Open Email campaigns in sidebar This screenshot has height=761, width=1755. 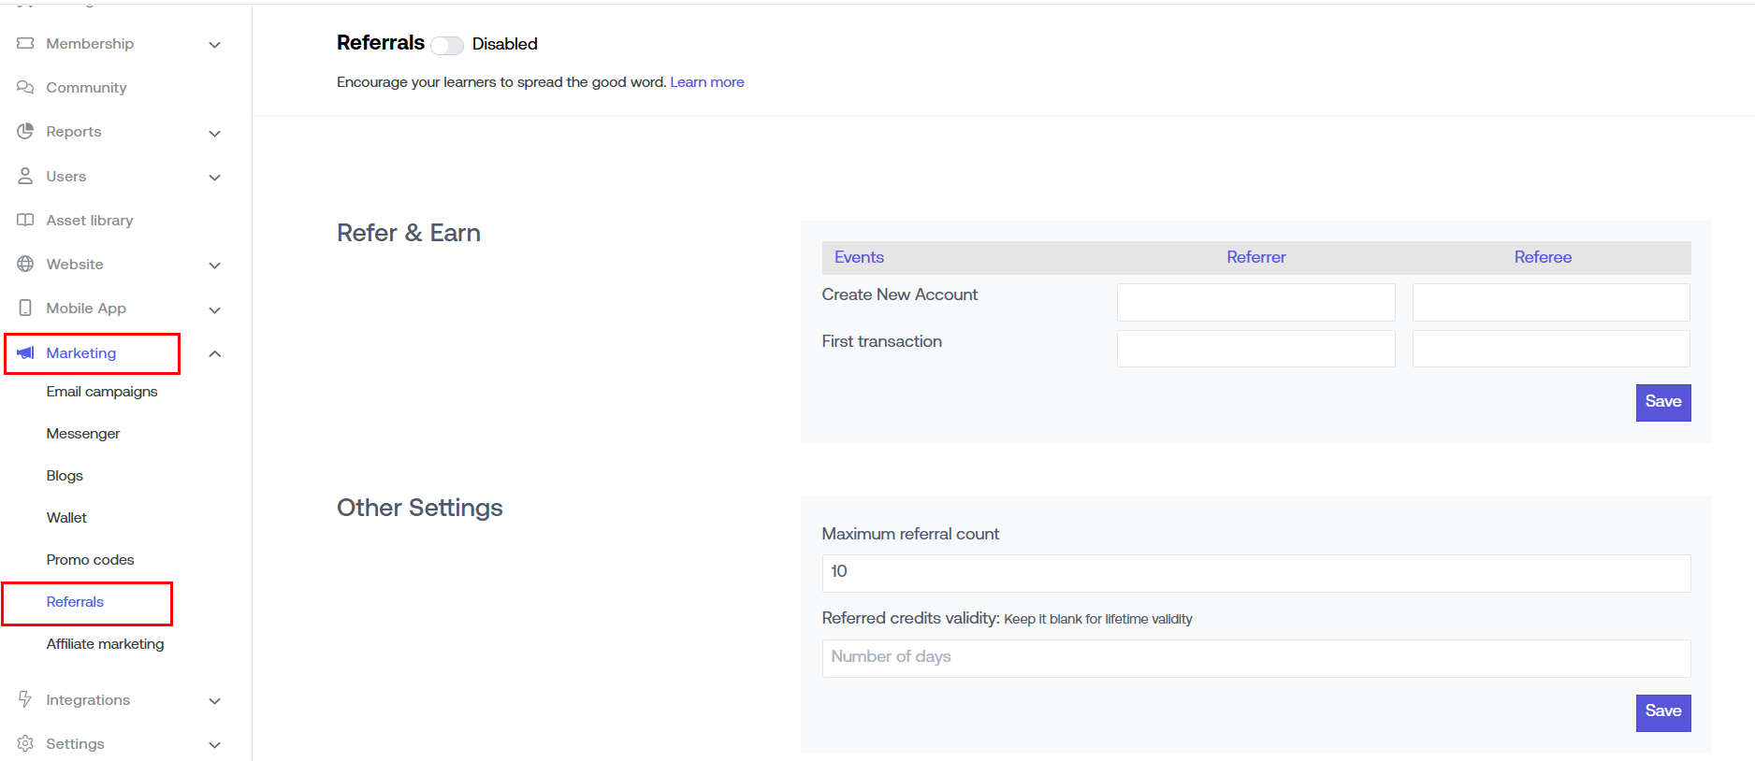(x=102, y=392)
